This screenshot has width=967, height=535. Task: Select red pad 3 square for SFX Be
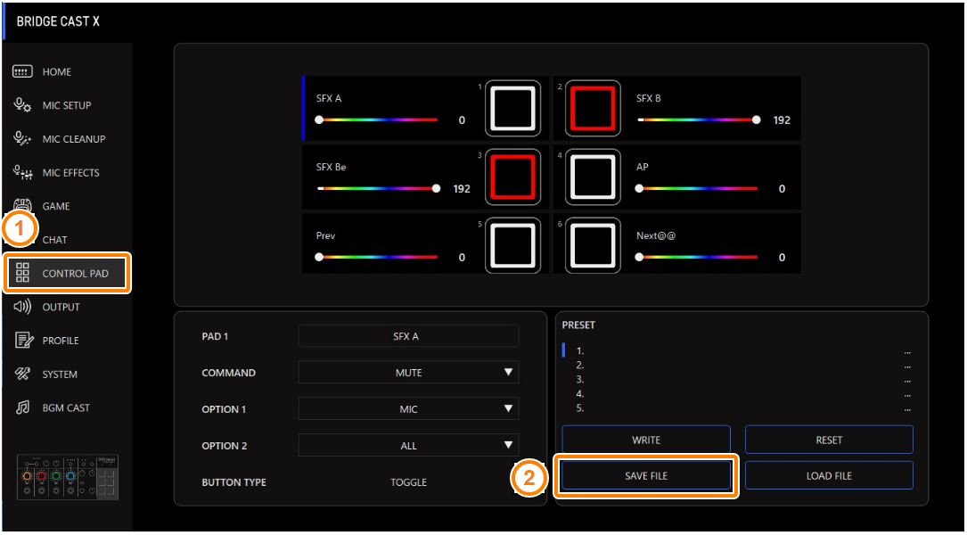coord(513,177)
